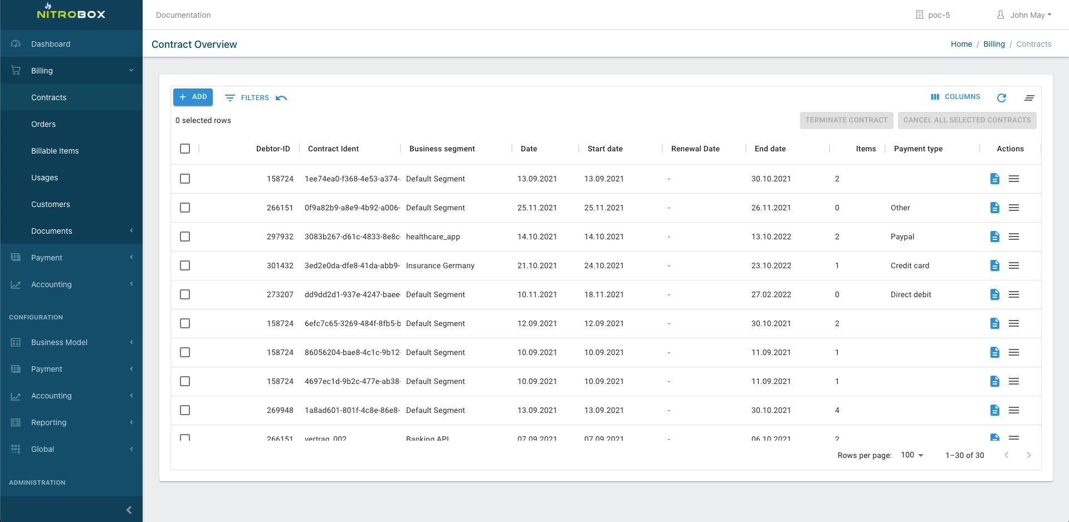This screenshot has height=522, width=1069.
Task: Select the checkbox for debtor 269948 row
Action: click(x=185, y=410)
